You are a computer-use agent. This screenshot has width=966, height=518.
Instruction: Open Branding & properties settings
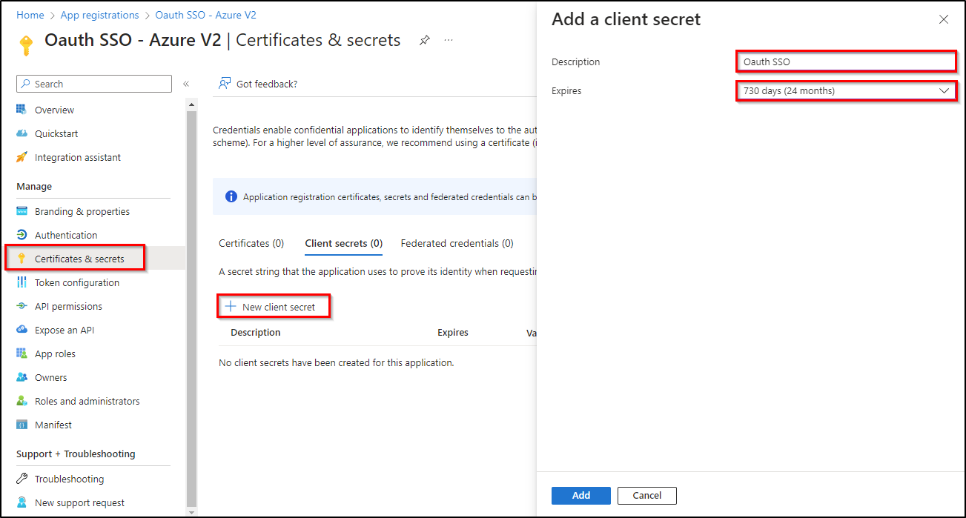82,210
